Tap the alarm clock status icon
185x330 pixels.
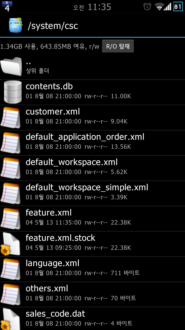coord(147,7)
